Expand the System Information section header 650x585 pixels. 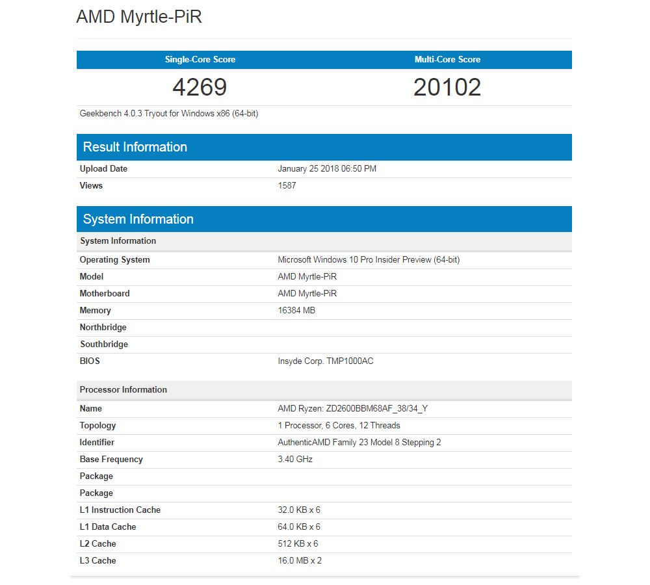pyautogui.click(x=137, y=219)
